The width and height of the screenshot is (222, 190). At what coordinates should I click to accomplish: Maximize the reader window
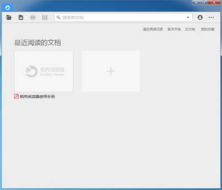coord(204,2)
